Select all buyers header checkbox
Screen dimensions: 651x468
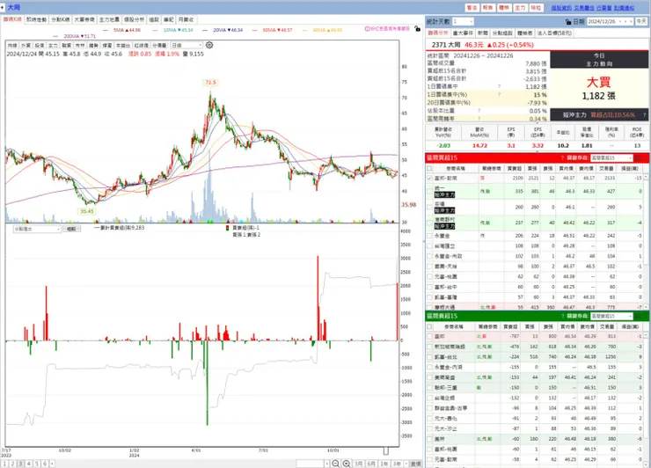coord(429,169)
